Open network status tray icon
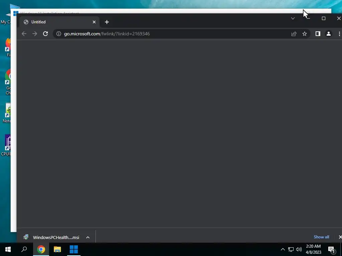This screenshot has width=342, height=256. pyautogui.click(x=291, y=249)
